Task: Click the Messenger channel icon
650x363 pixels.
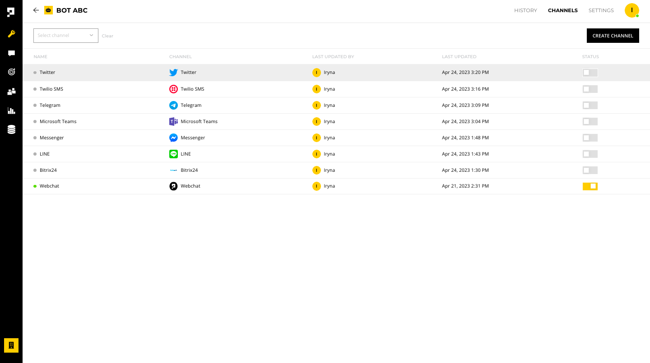Action: (173, 138)
